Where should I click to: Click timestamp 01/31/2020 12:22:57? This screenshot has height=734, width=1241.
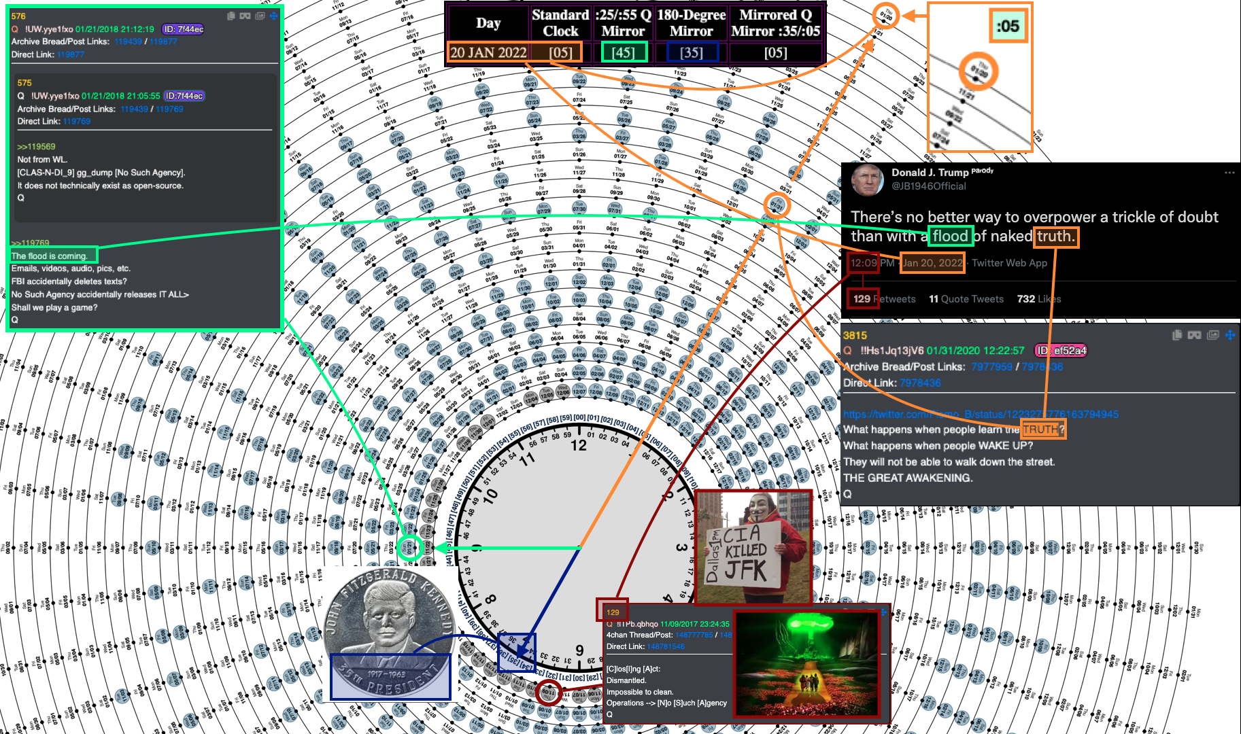pyautogui.click(x=975, y=351)
